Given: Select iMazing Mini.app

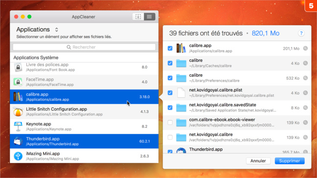Looking at the screenshot, I should 84,156.
